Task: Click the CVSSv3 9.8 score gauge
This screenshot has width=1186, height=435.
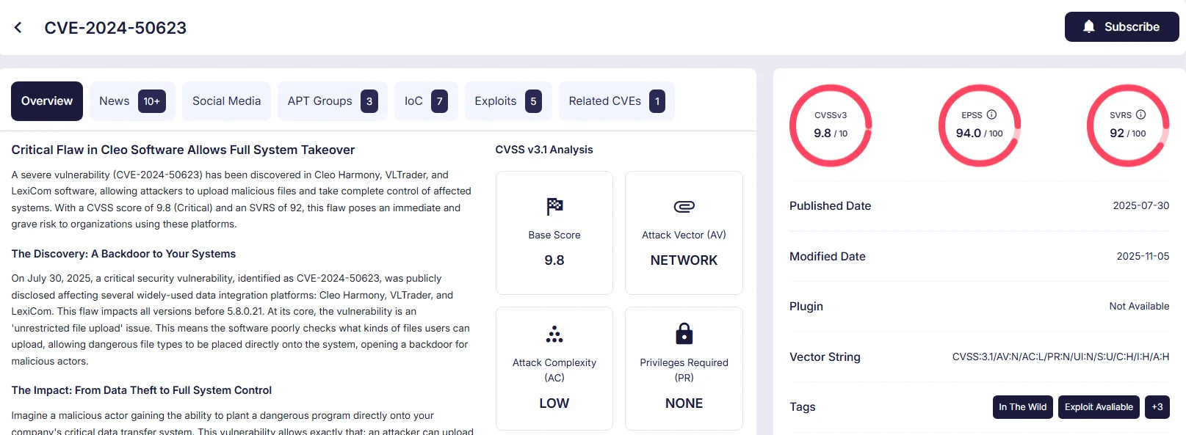Action: coord(830,125)
